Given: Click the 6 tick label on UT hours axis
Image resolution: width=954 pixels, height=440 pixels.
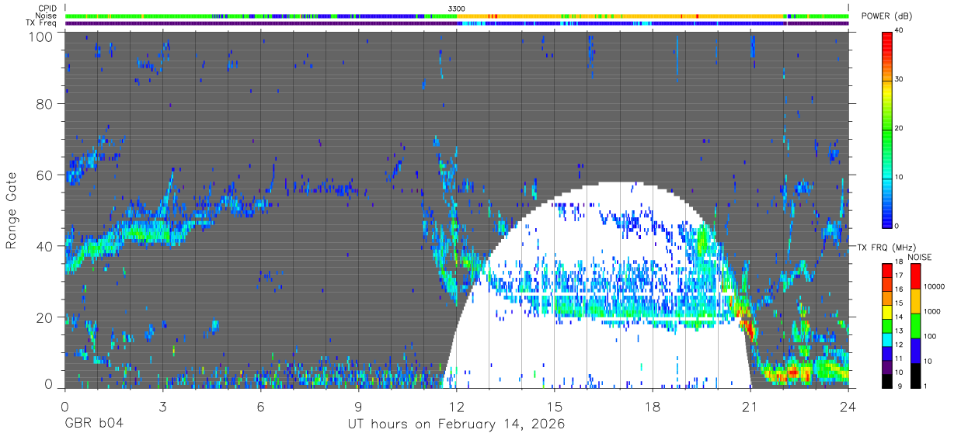Looking at the screenshot, I should [x=260, y=406].
